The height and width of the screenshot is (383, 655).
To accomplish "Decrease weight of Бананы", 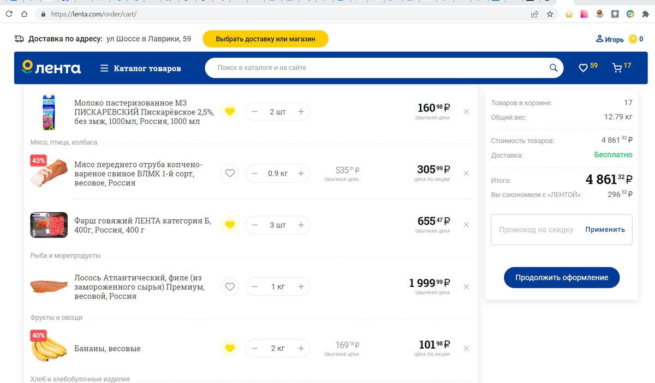I will 255,348.
